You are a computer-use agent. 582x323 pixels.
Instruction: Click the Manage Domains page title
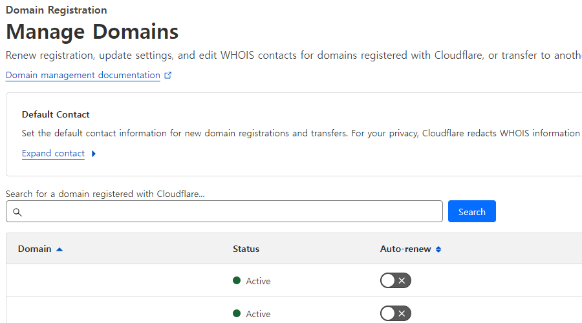[x=92, y=32]
